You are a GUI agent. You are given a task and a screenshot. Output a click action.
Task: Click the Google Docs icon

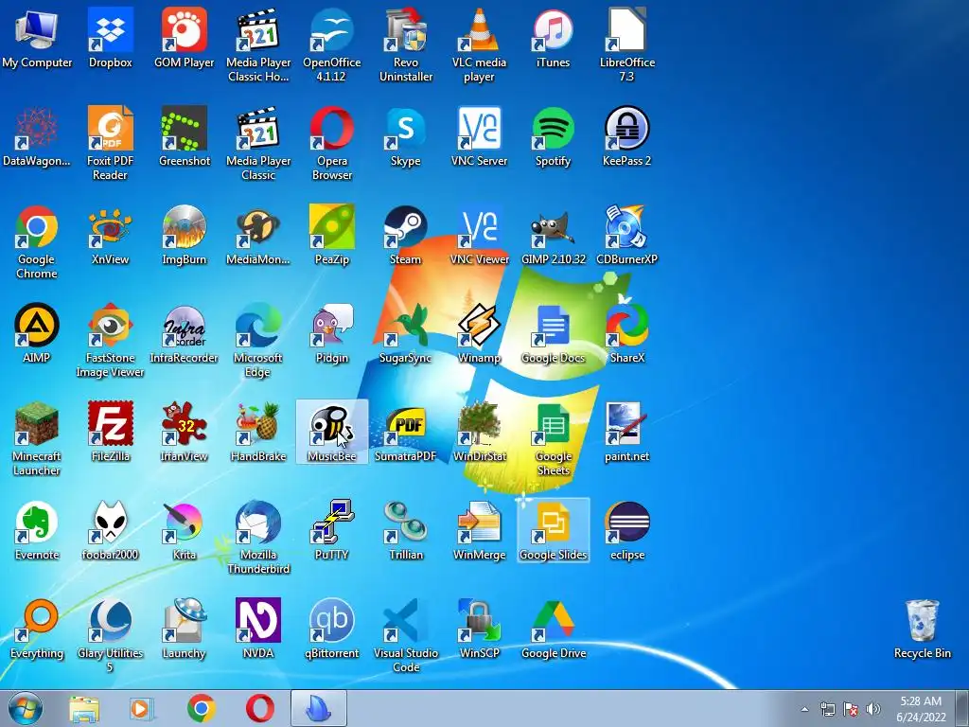(x=553, y=333)
